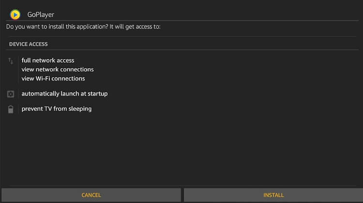Screen dimensions: 363x203
Task: Click the divider line below GoPlayer title
Action: click(x=182, y=21)
